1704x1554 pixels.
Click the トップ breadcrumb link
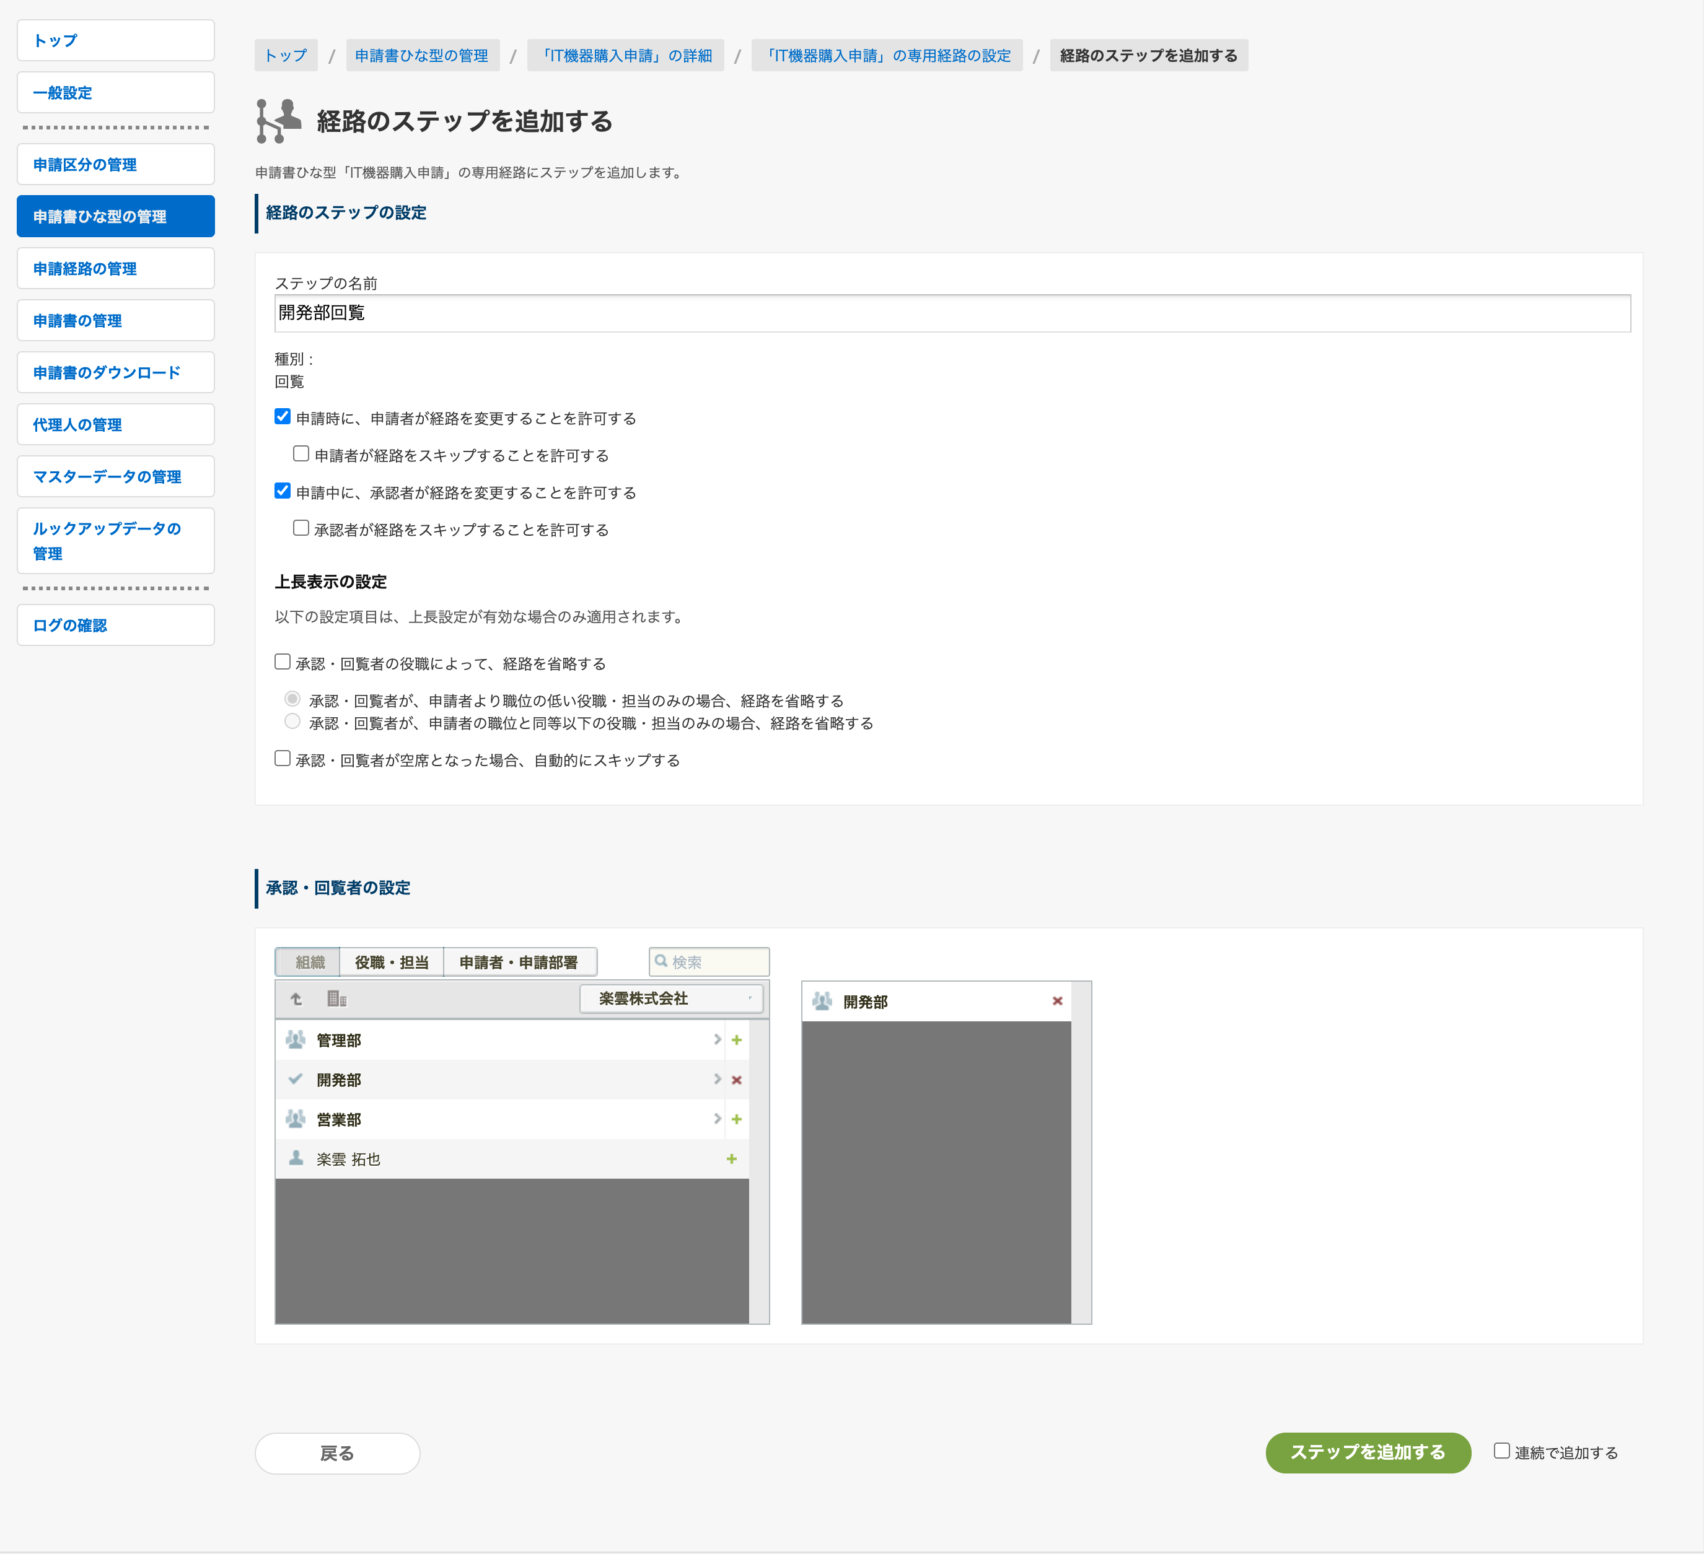pyautogui.click(x=286, y=56)
